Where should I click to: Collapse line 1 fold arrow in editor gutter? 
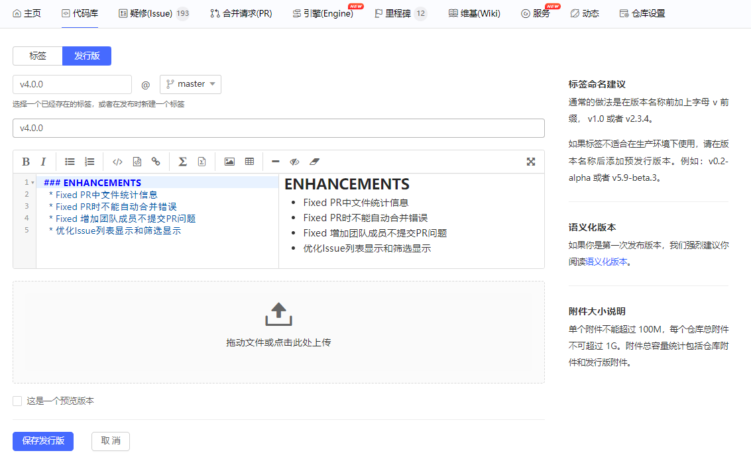click(32, 183)
